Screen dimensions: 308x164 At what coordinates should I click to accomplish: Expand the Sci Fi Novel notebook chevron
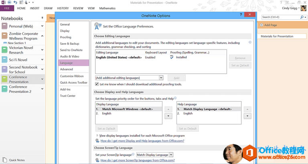[x=42, y=60]
